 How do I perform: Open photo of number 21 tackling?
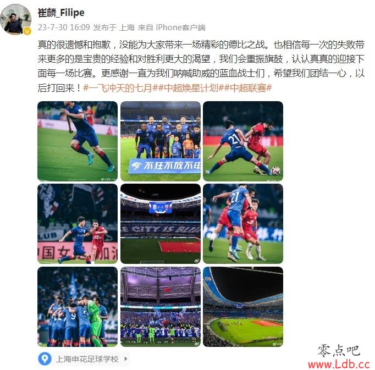pyautogui.click(x=243, y=141)
